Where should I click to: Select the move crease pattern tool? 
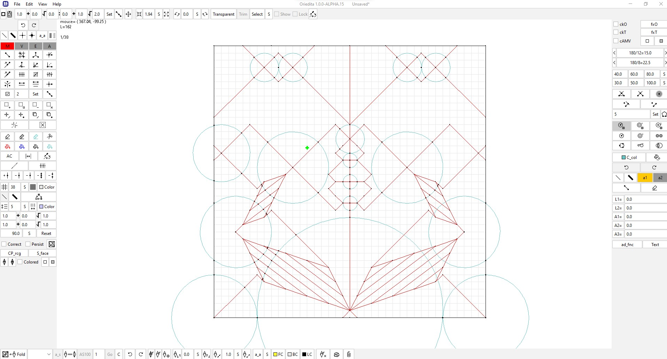(x=7, y=115)
